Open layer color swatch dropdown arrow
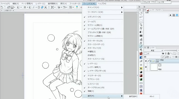The height and width of the screenshot is (99, 179). [148, 53]
